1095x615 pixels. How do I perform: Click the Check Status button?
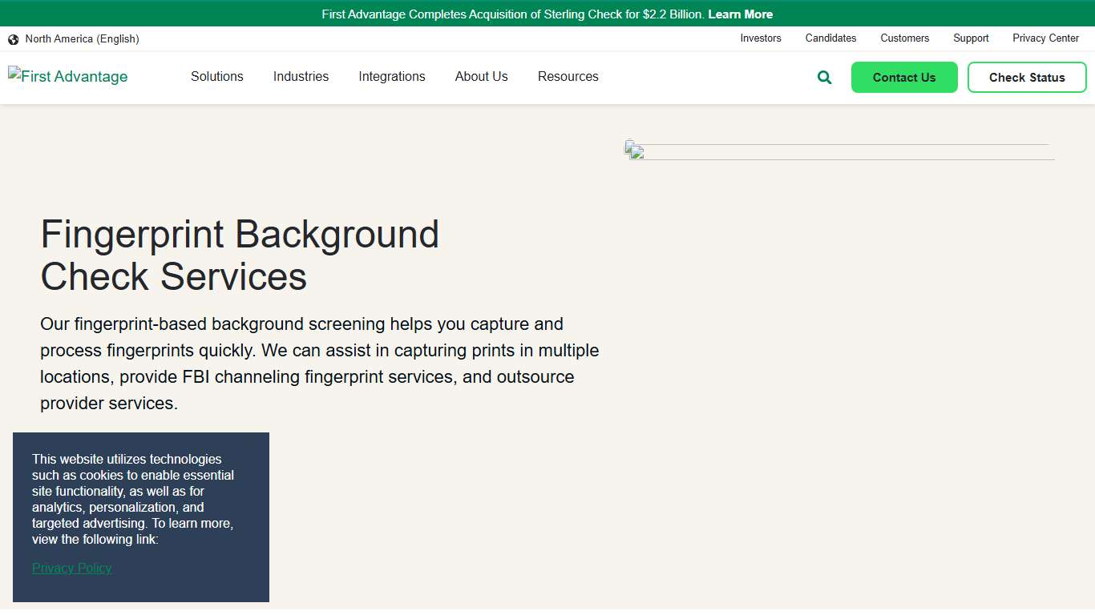(x=1027, y=77)
